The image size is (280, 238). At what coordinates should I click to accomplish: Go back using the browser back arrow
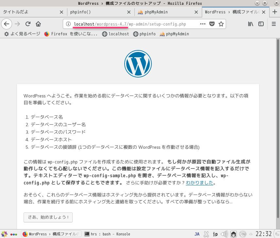tap(7, 24)
